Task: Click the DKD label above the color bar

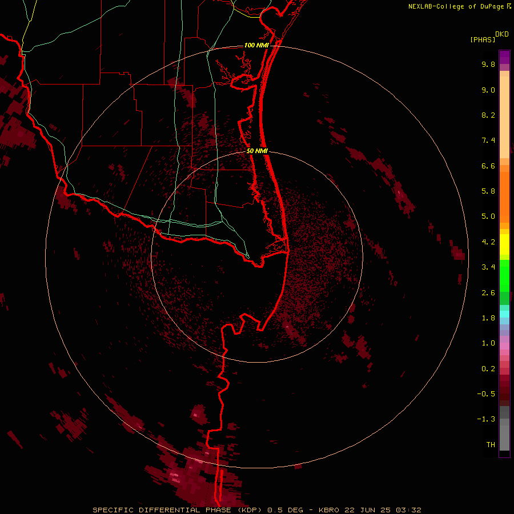Action: coord(502,34)
